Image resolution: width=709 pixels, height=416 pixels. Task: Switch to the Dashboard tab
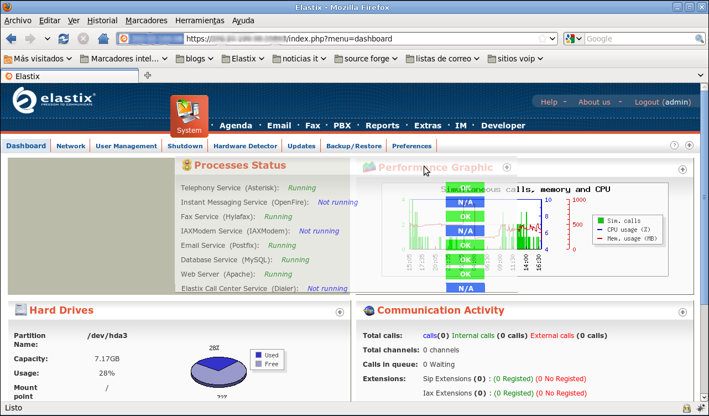(x=26, y=146)
